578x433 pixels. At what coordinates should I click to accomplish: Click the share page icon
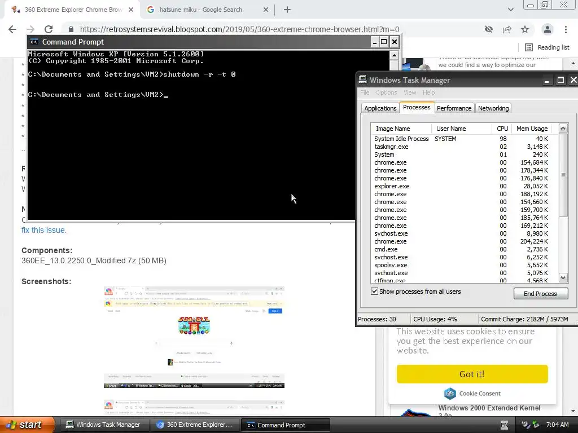click(x=507, y=29)
